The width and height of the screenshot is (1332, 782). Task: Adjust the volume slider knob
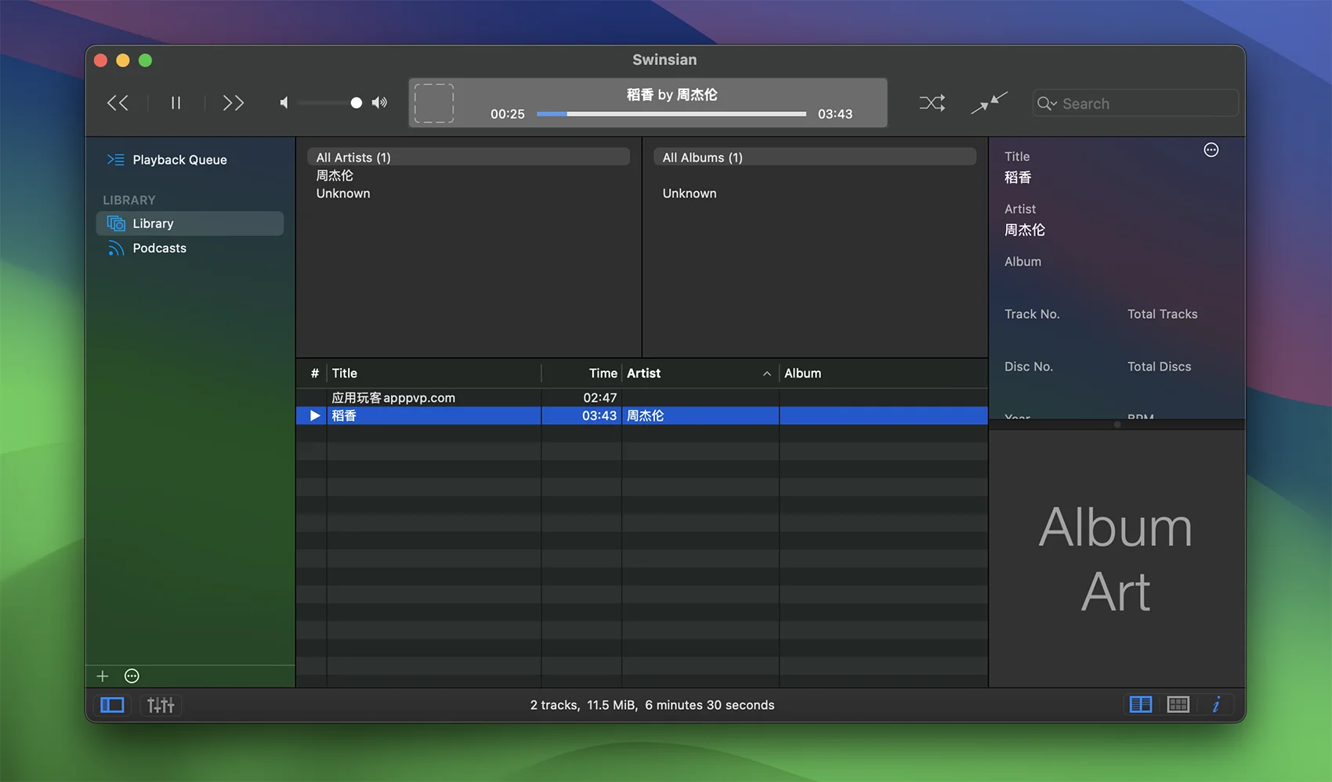point(356,103)
